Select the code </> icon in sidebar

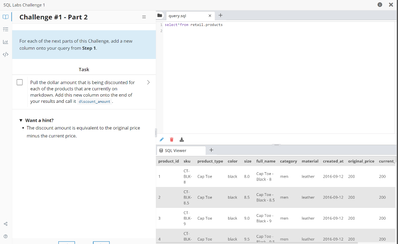[5, 54]
